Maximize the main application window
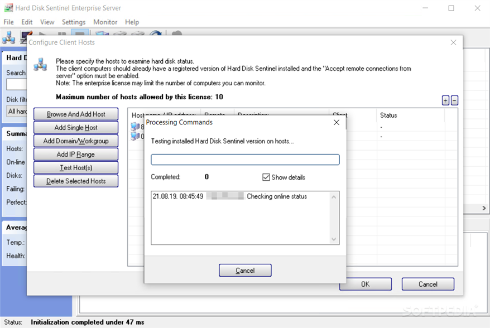This screenshot has width=490, height=328. 451,8
